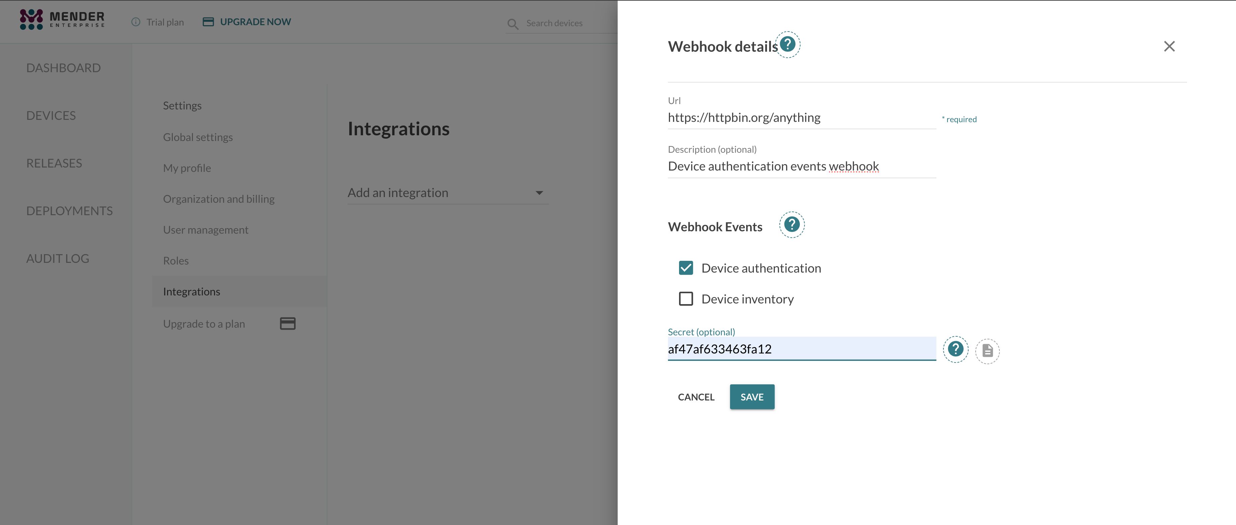1236x525 pixels.
Task: Open the Add an integration dropdown
Action: 447,193
